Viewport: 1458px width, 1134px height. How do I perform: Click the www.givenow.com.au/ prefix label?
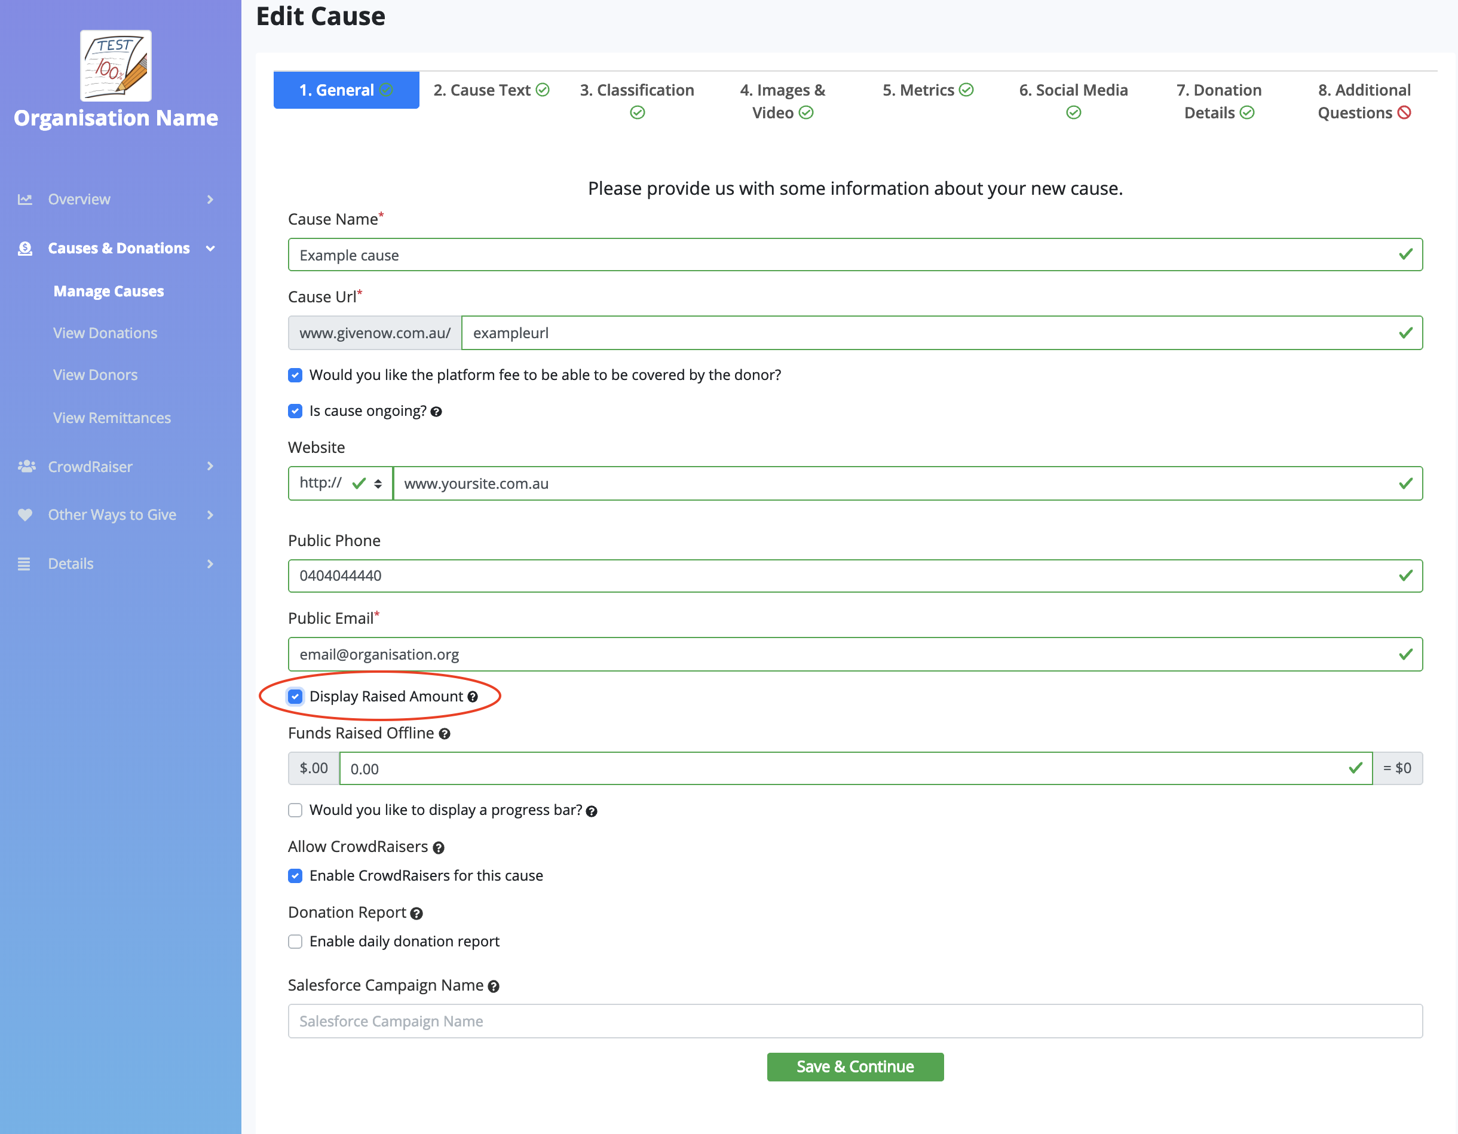(375, 332)
